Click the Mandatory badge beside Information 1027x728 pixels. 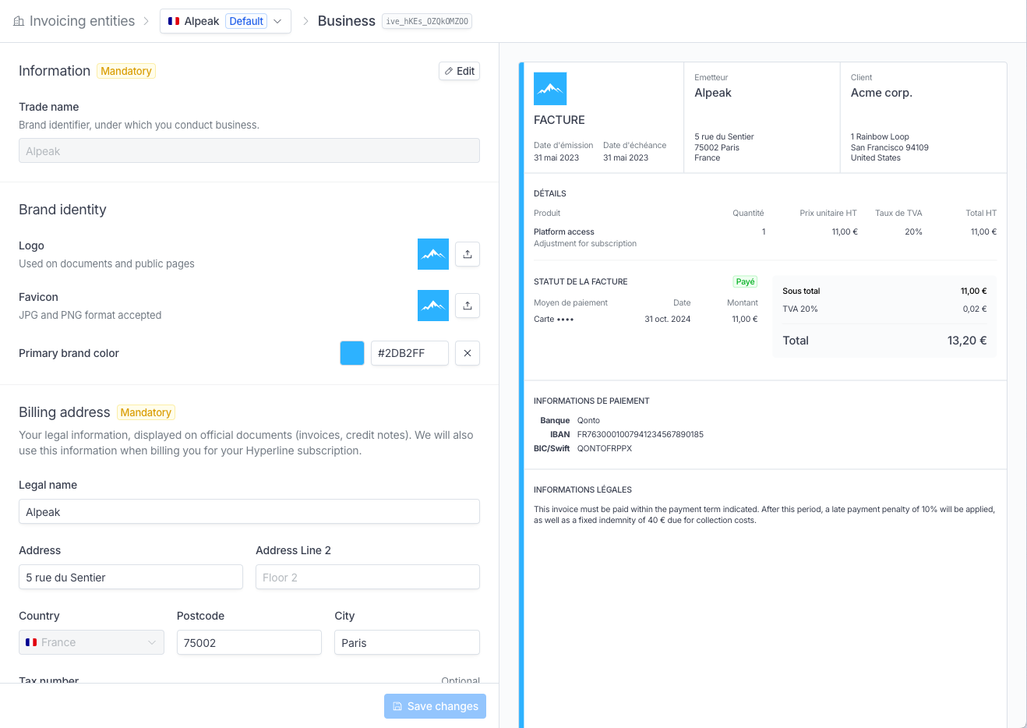point(126,71)
